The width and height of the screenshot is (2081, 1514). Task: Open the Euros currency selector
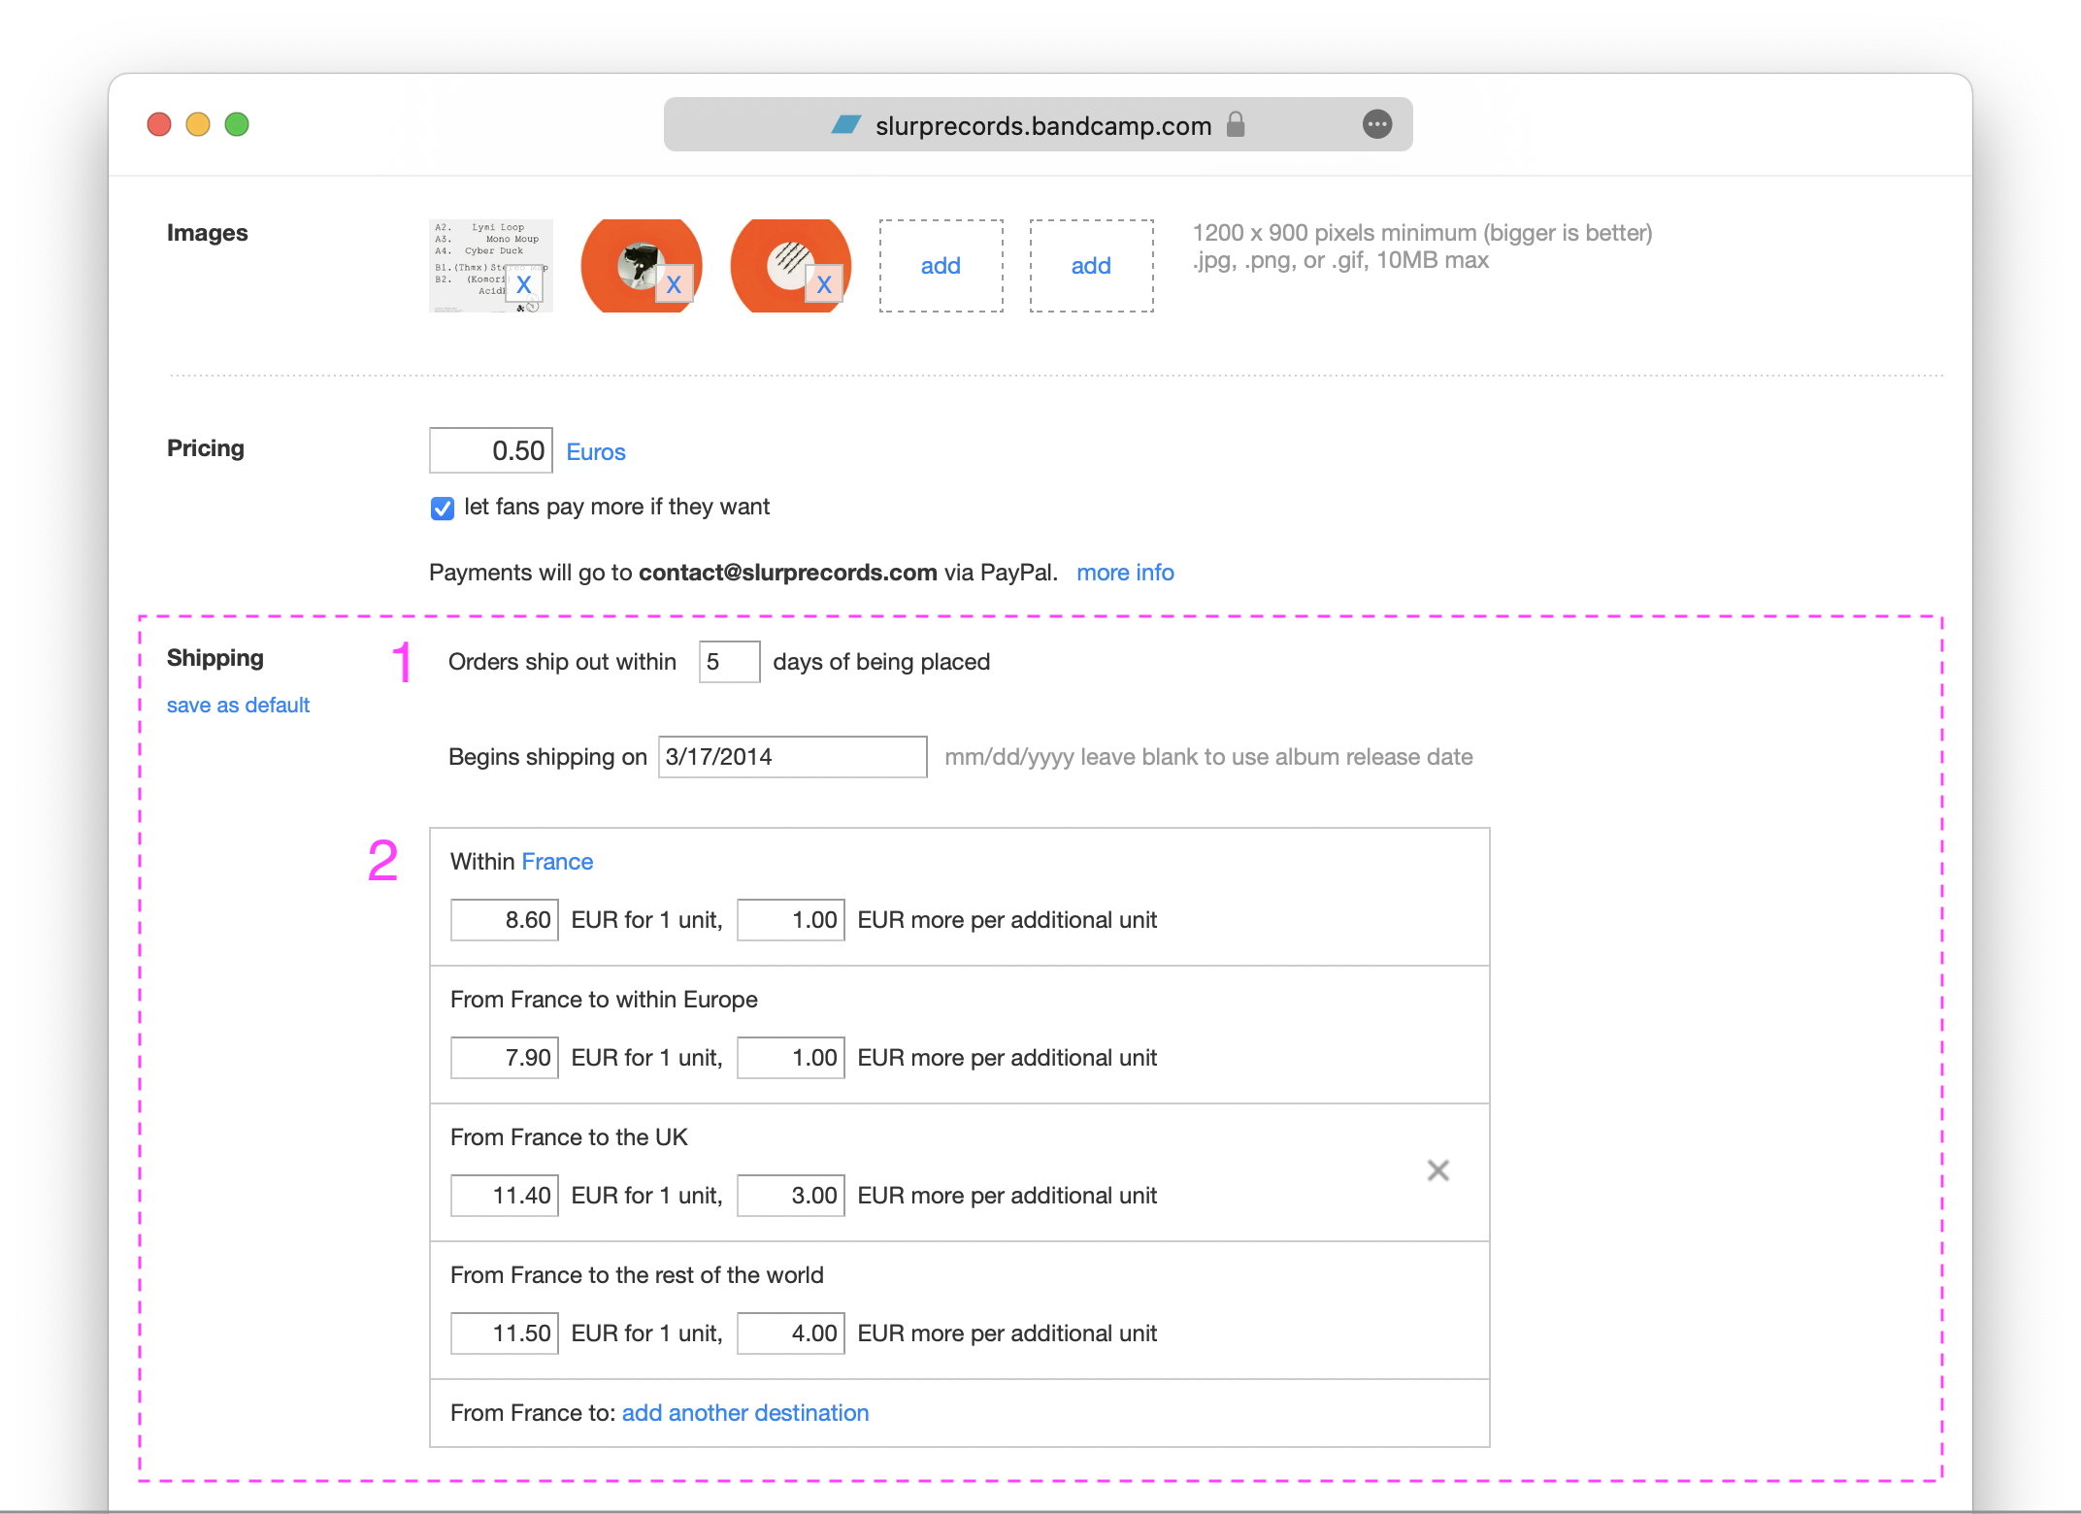point(596,452)
